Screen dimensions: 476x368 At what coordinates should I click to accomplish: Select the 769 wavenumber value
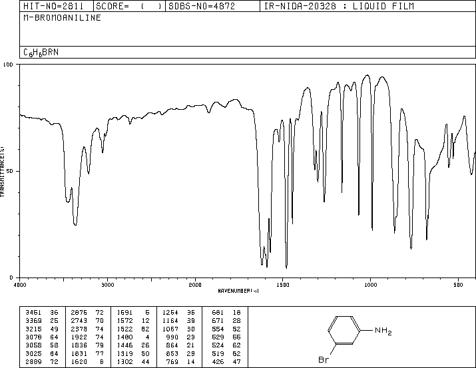(172, 361)
